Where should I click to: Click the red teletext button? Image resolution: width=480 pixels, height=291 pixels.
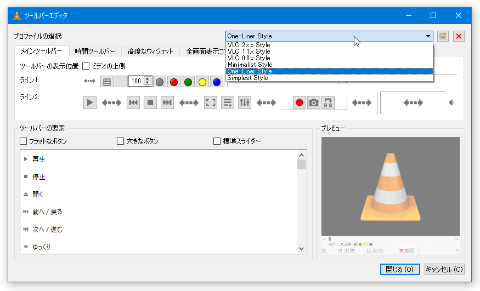tap(174, 82)
